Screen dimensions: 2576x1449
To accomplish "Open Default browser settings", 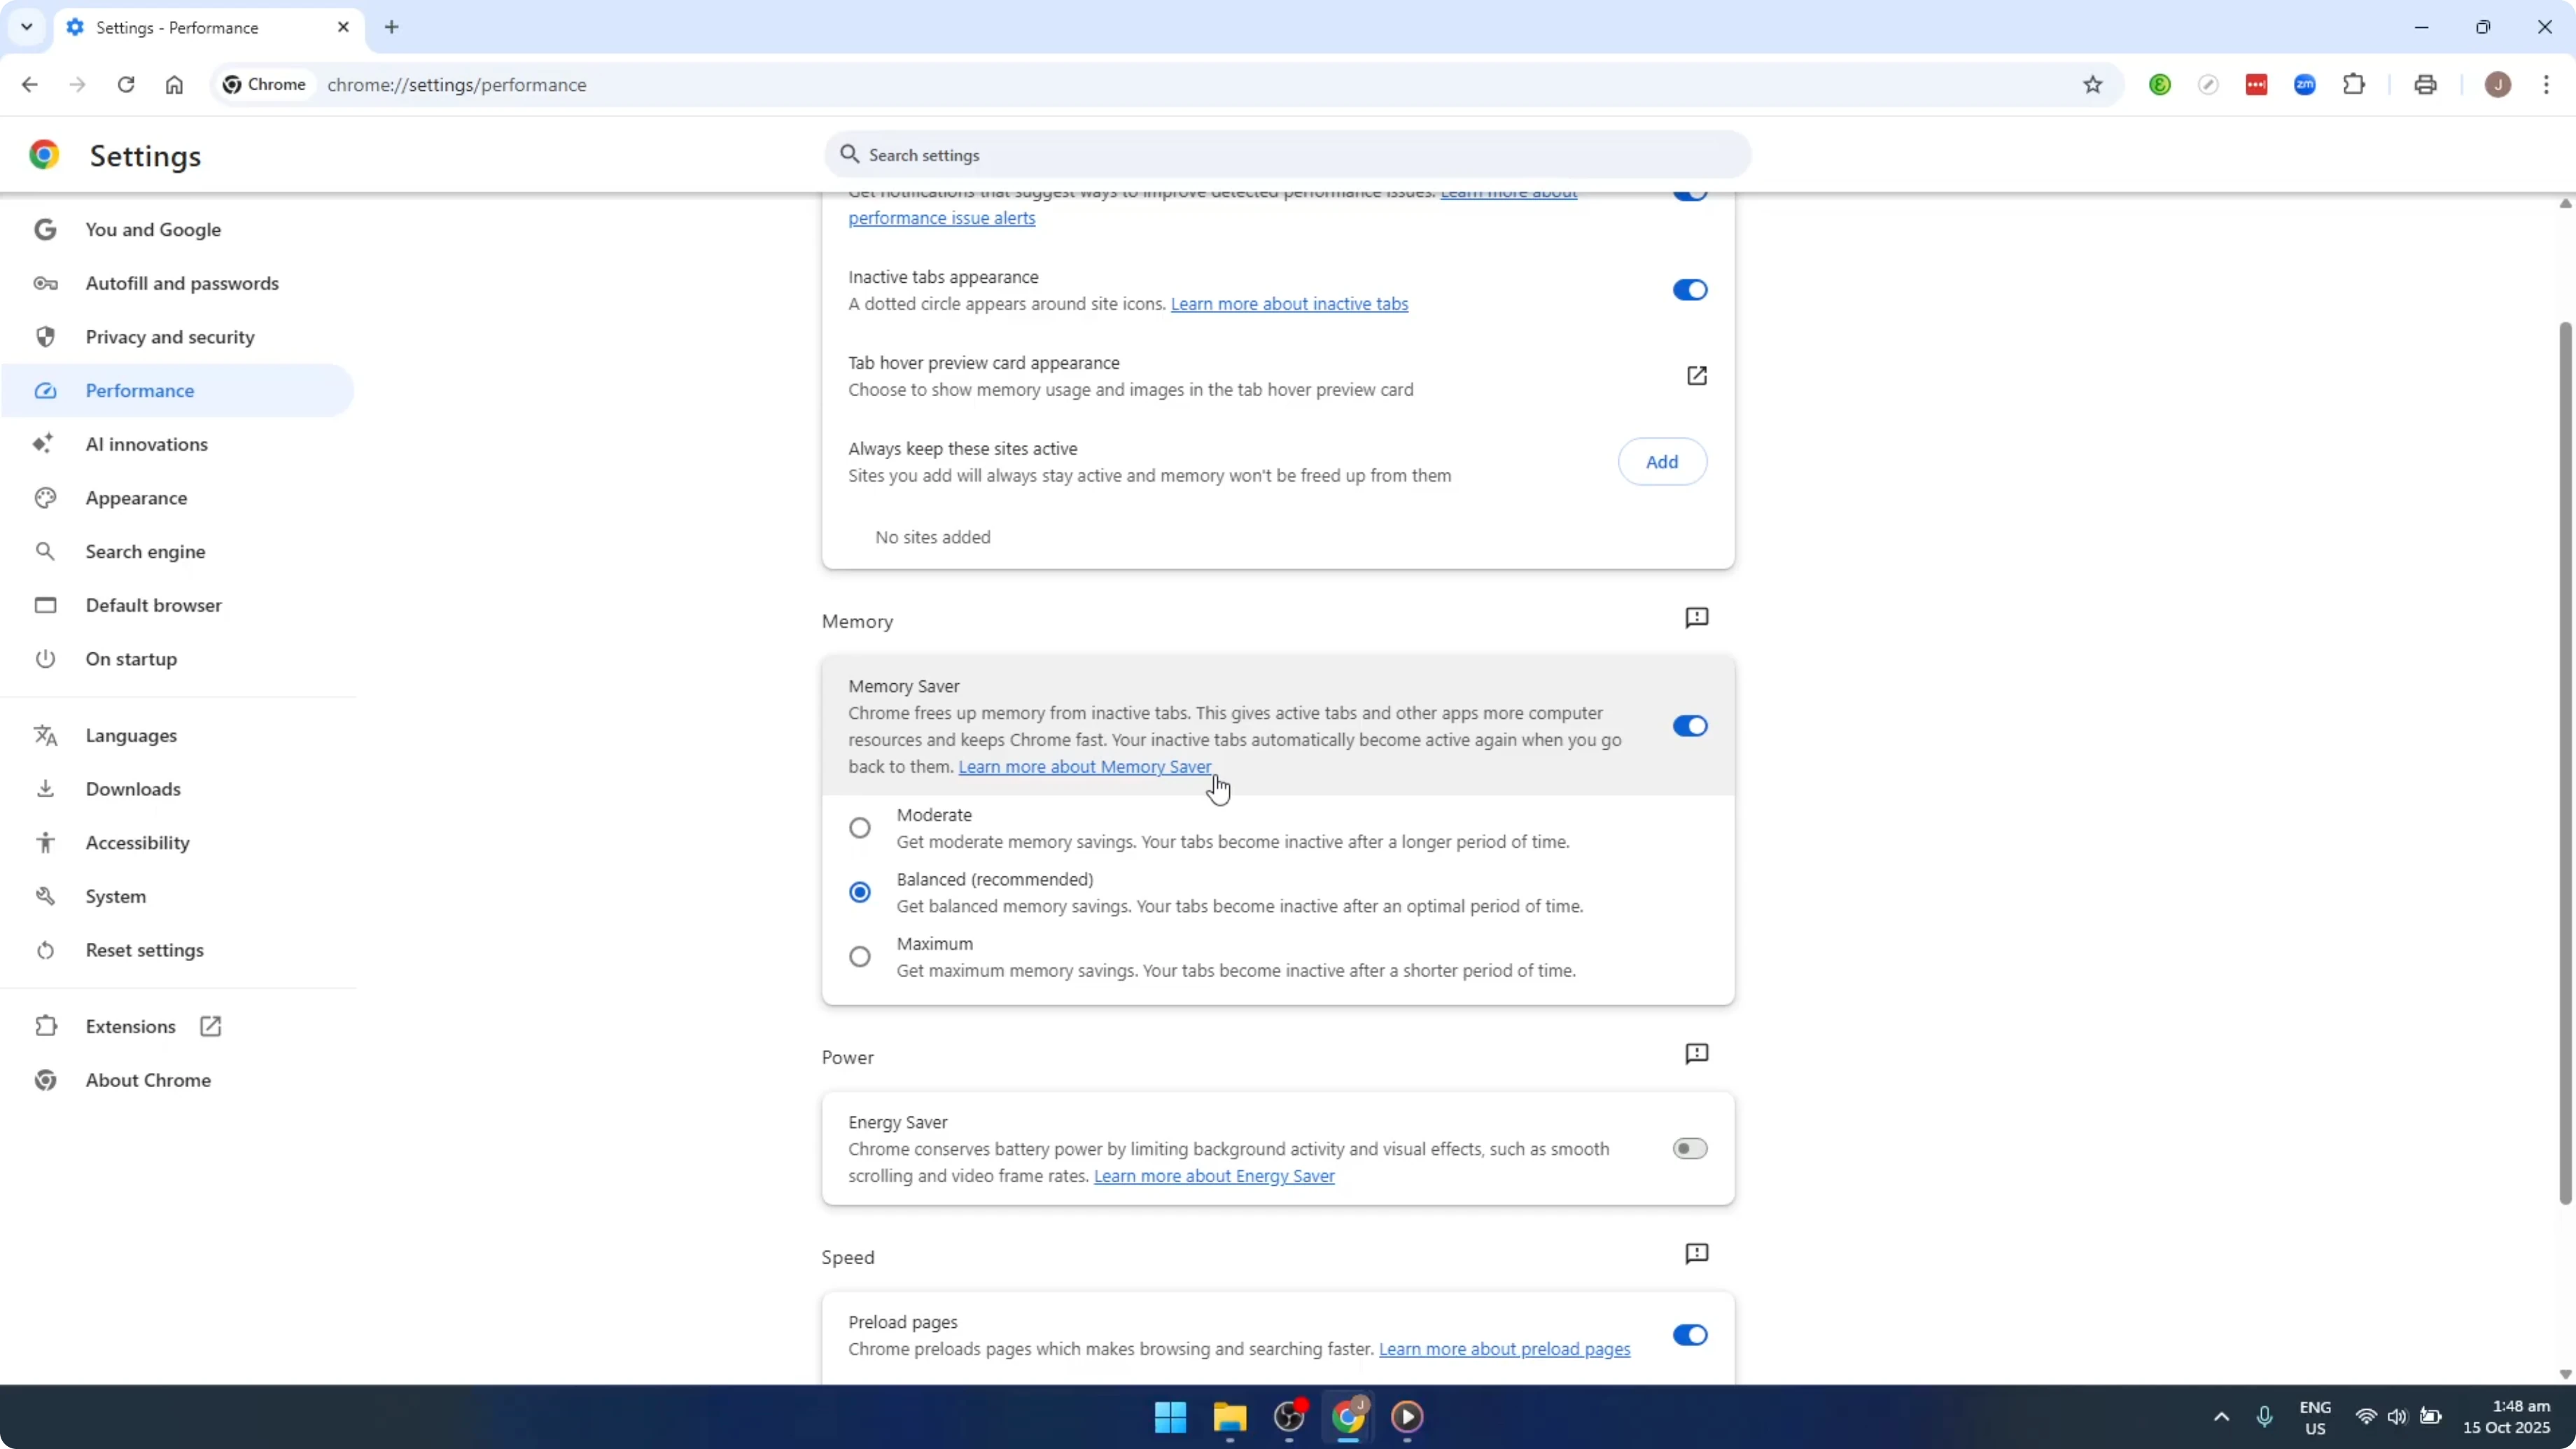I will pyautogui.click(x=178, y=605).
